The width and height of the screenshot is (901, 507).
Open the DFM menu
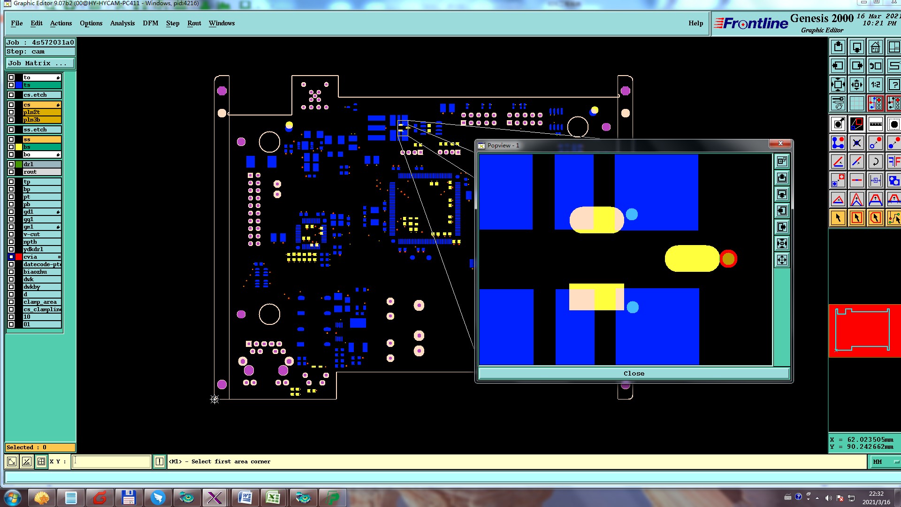[150, 23]
